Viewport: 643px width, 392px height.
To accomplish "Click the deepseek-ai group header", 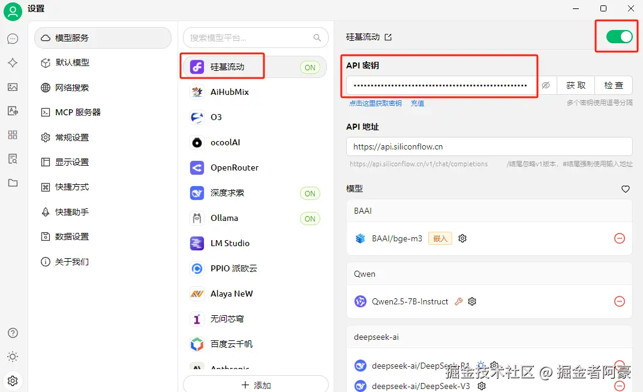I will pyautogui.click(x=489, y=337).
